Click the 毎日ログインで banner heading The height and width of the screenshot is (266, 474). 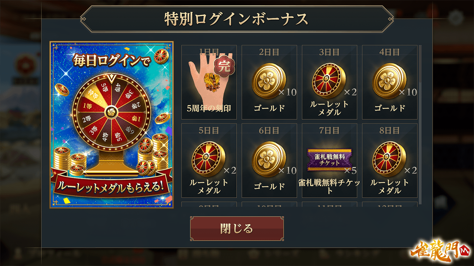click(111, 61)
